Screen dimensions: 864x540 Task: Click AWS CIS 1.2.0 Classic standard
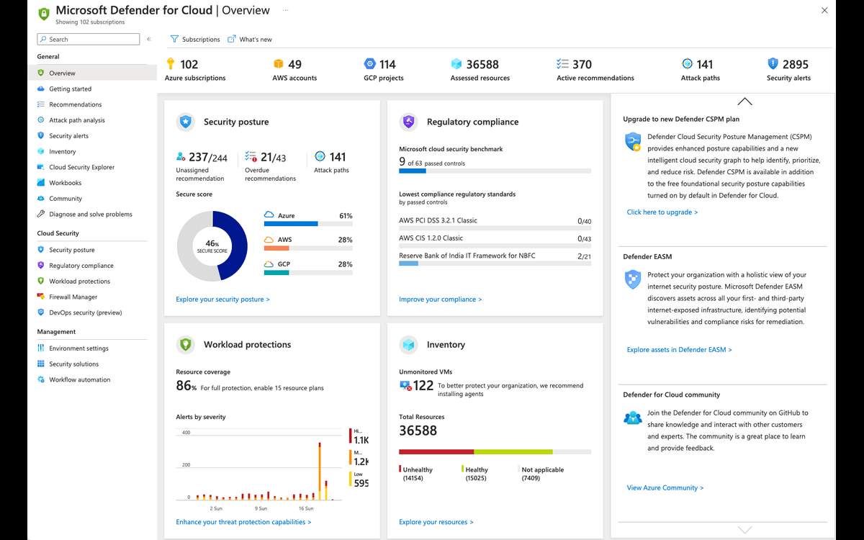tap(495, 240)
